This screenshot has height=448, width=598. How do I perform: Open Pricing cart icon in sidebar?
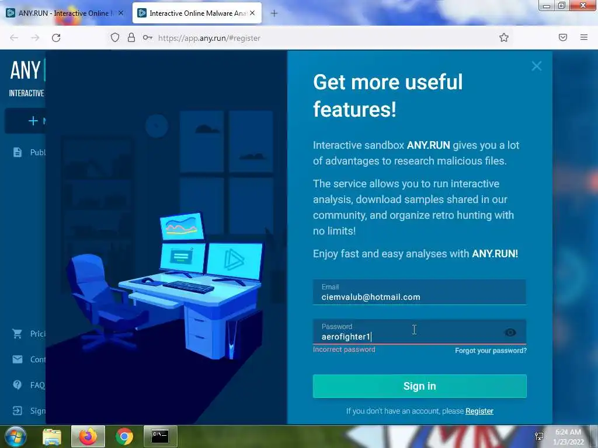[17, 334]
